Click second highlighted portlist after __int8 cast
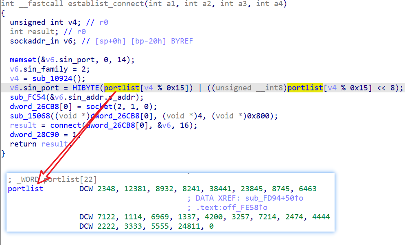405x245 pixels. pos(305,88)
